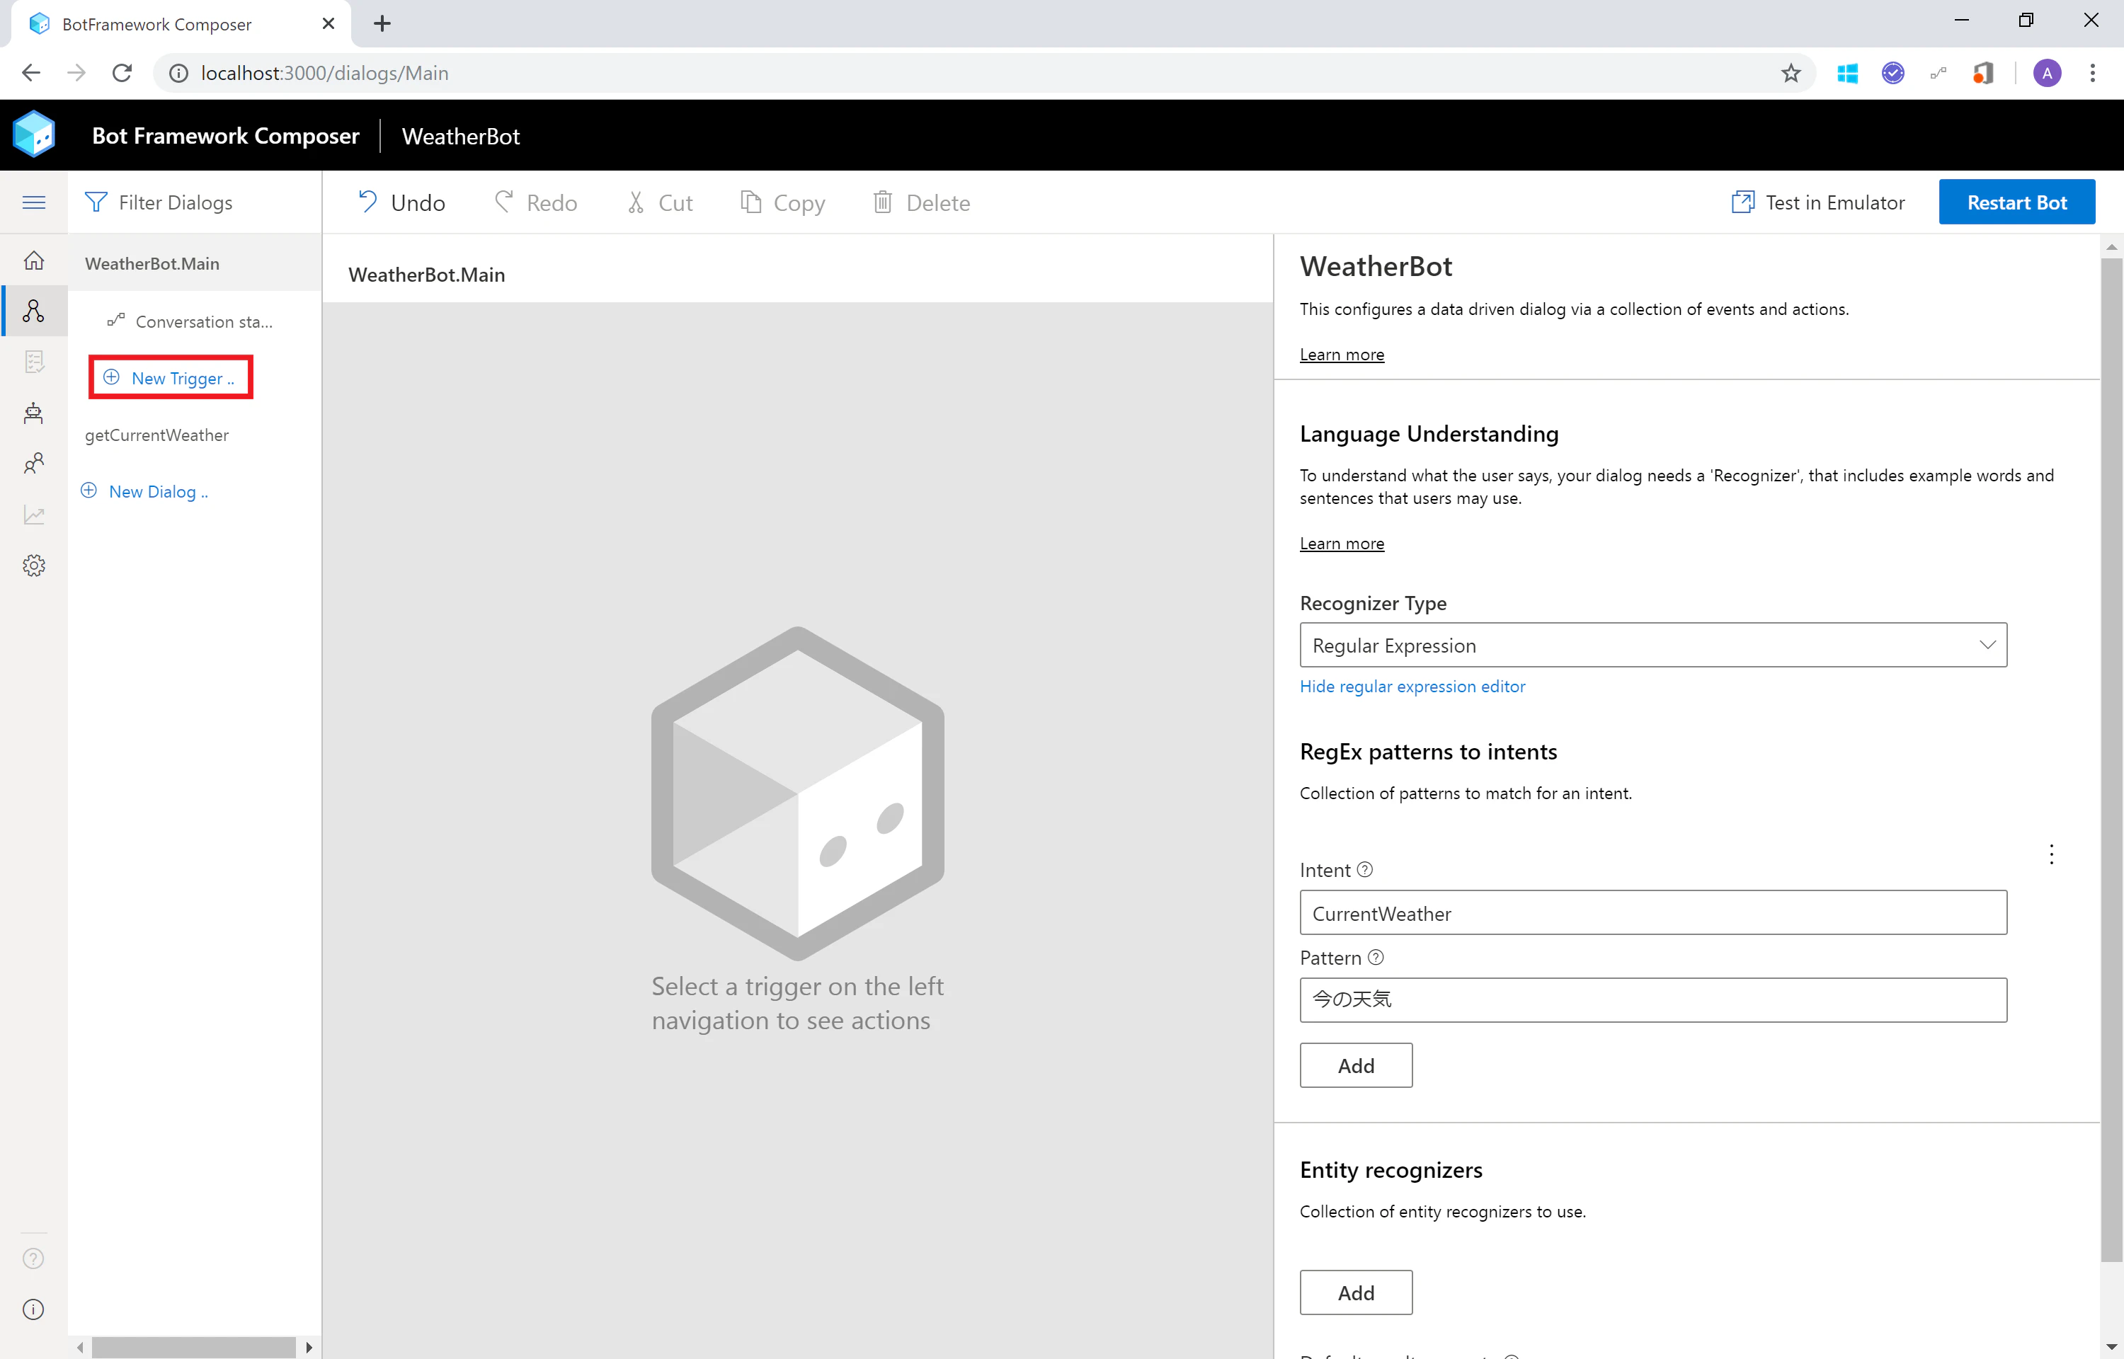The image size is (2124, 1359).
Task: Click Test in Emulator
Action: click(x=1818, y=202)
